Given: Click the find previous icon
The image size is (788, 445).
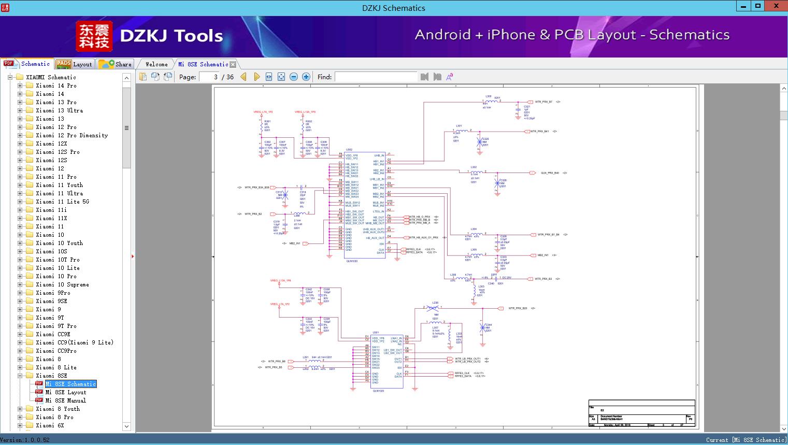Looking at the screenshot, I should pyautogui.click(x=425, y=77).
